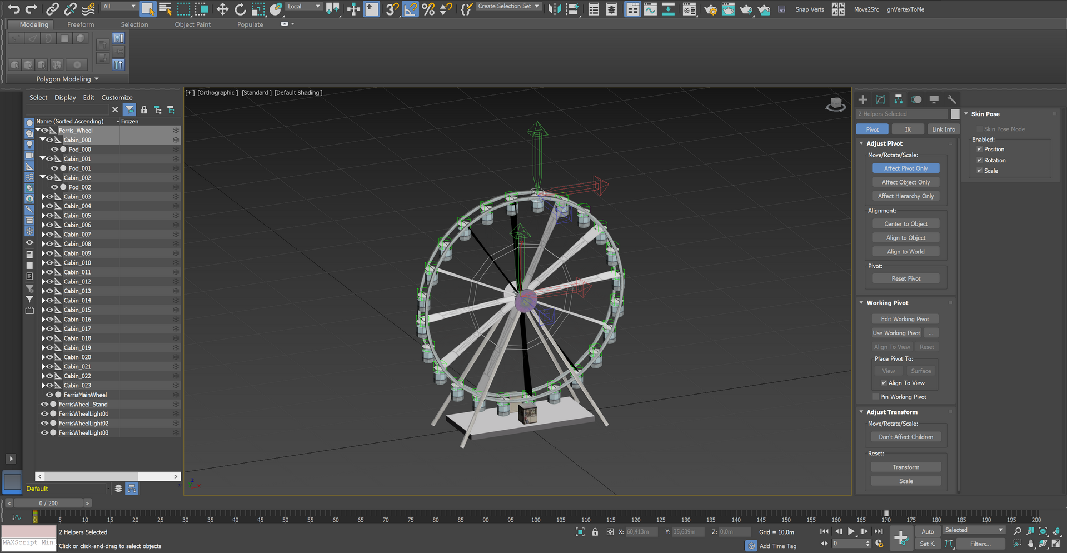Switch to the Freeform ribbon tab
Viewport: 1067px width, 553px height.
(81, 24)
